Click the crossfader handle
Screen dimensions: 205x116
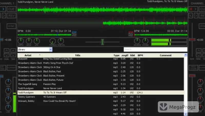[x=102, y=42]
